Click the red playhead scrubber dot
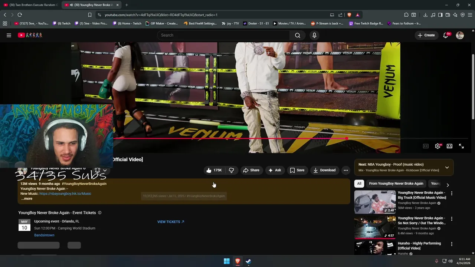Screen dimensions: 475x267 point(346,138)
